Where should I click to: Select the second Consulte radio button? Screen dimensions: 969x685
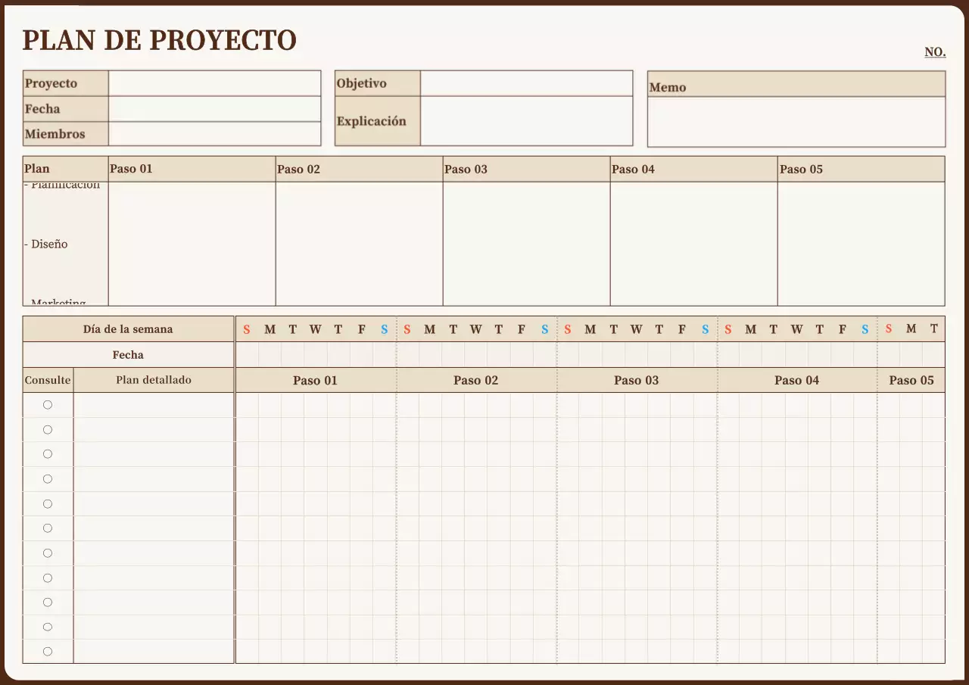pos(48,429)
